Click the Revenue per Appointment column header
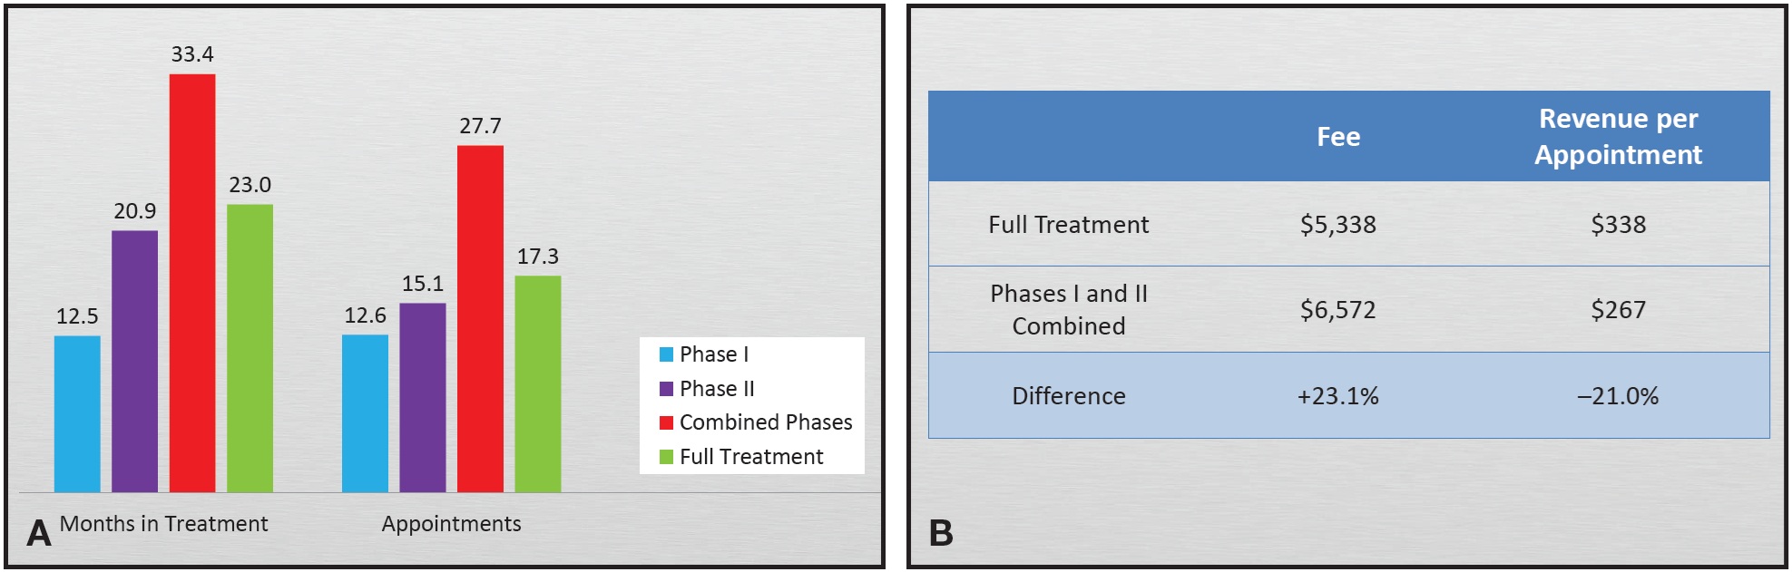Image resolution: width=1792 pixels, height=572 pixels. 1618,137
